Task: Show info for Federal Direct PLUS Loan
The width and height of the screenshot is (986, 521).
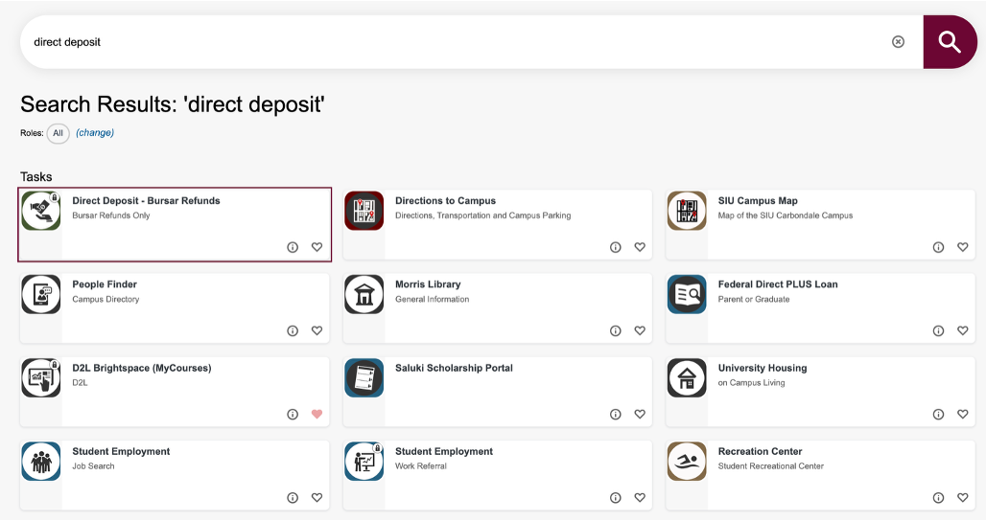Action: point(938,330)
